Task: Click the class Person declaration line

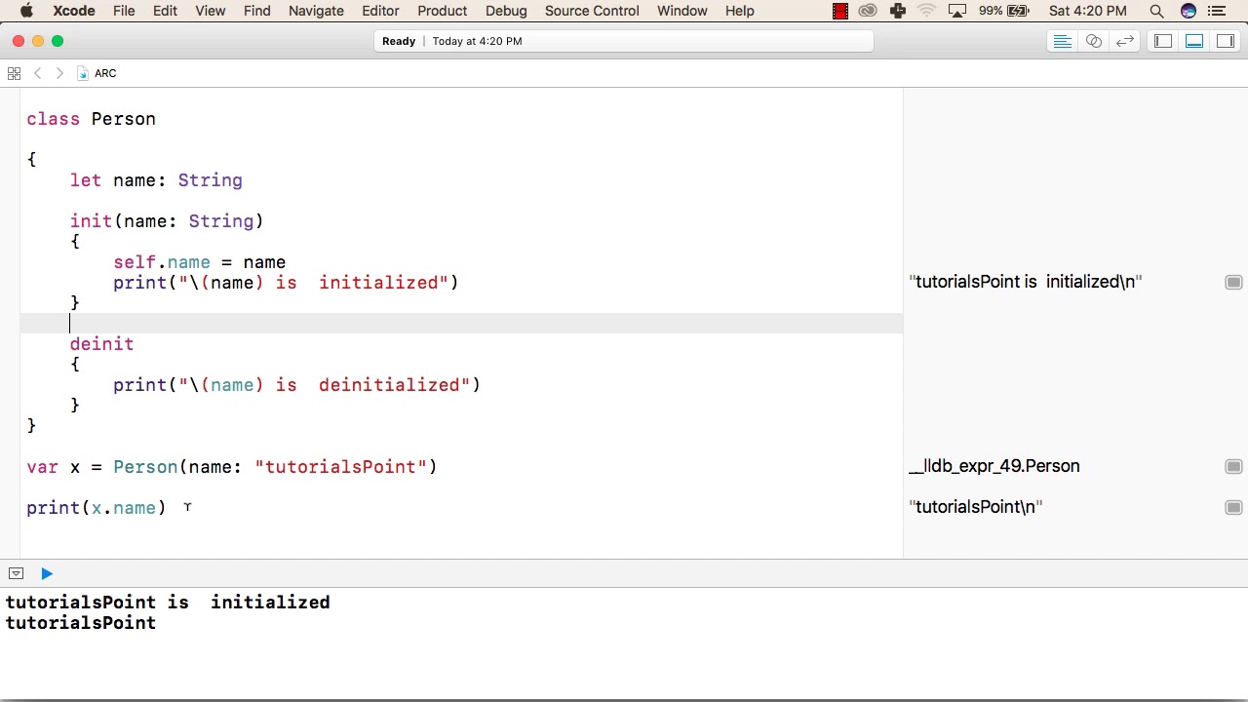Action: [x=92, y=119]
